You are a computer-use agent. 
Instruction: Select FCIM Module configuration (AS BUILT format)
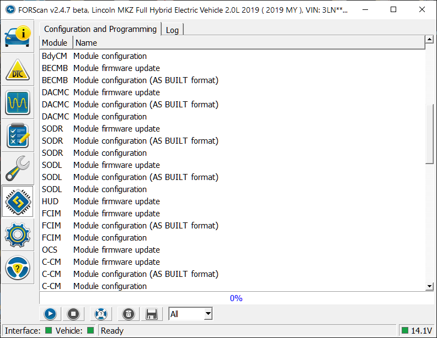pyautogui.click(x=232, y=226)
